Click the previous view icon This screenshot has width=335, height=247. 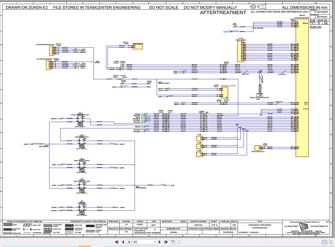pyautogui.click(x=173, y=242)
